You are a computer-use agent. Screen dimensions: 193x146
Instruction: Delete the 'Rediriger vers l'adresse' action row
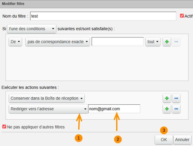pyautogui.click(x=176, y=109)
